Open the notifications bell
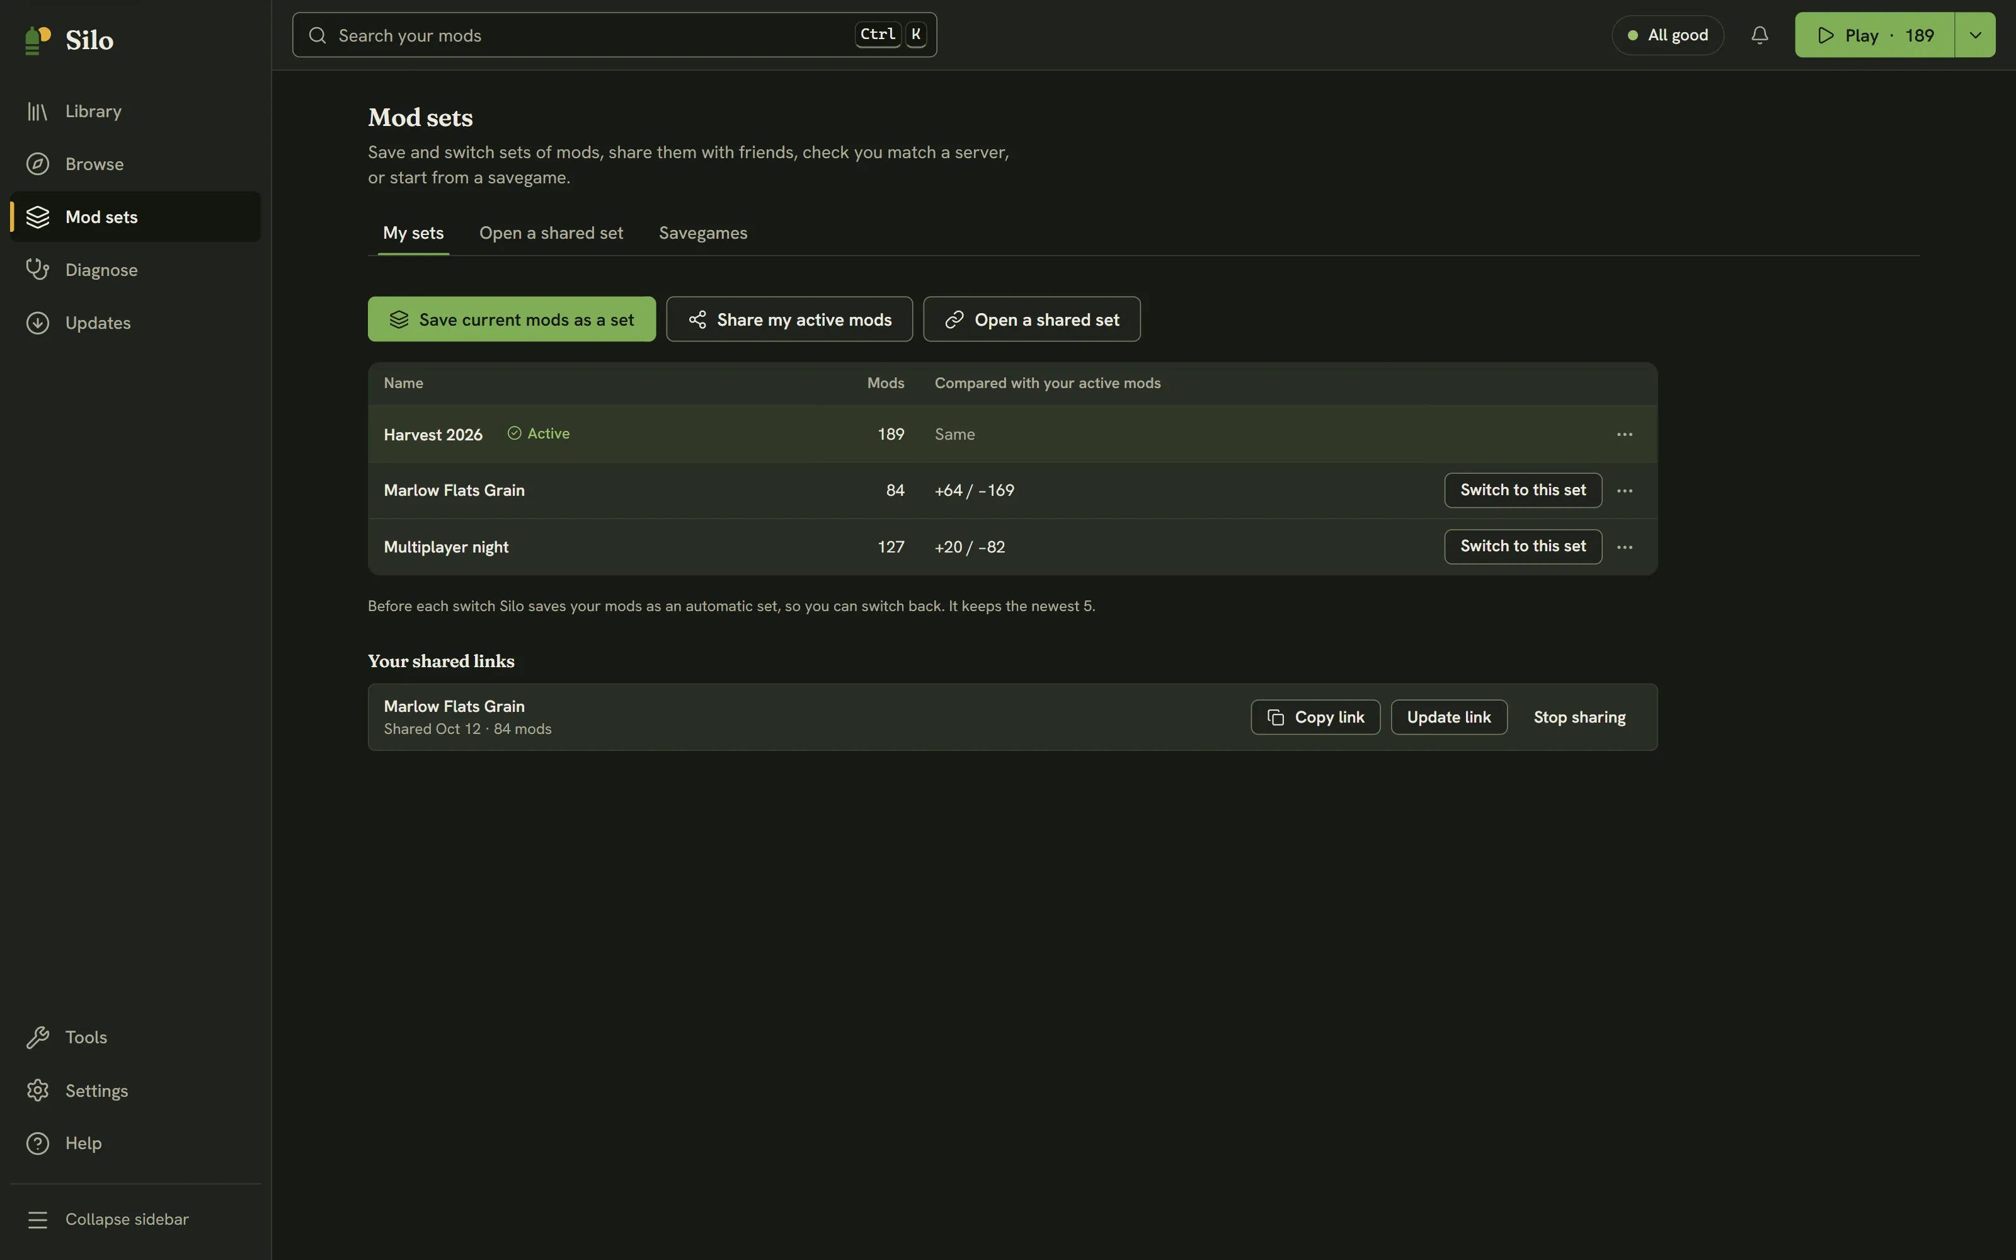Viewport: 2016px width, 1260px height. tap(1760, 35)
